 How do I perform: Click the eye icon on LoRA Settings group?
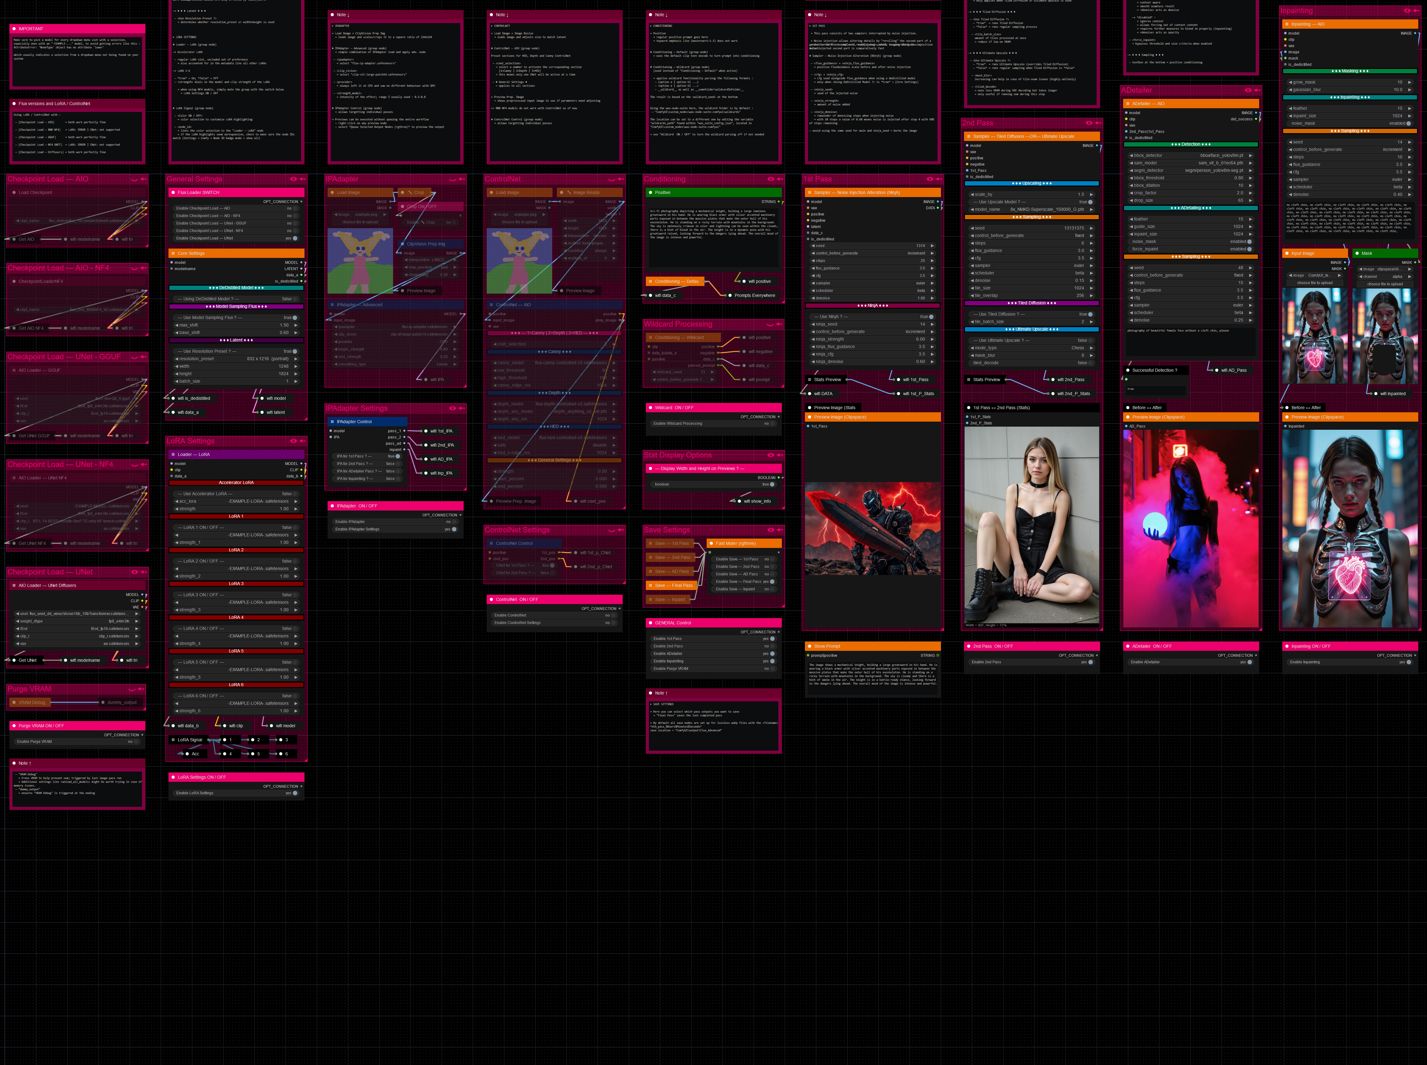(x=293, y=441)
